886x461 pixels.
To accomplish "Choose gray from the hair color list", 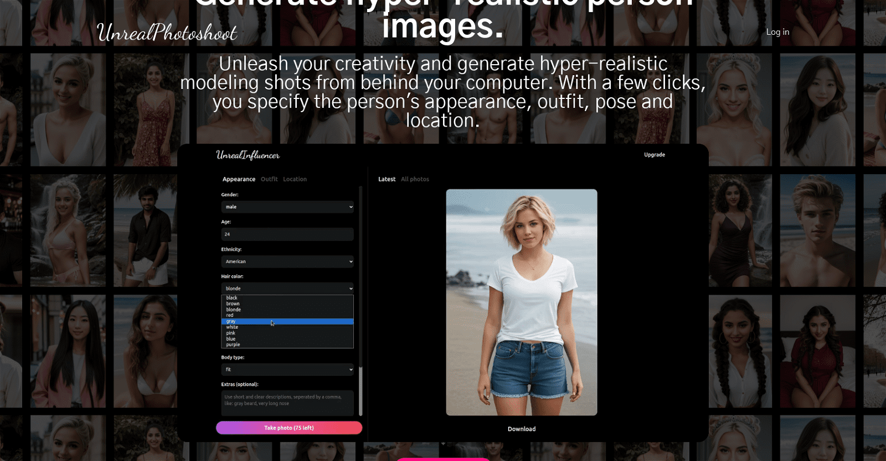I will tap(231, 321).
